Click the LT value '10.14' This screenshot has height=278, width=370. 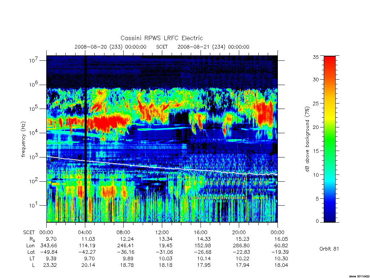coord(204,258)
